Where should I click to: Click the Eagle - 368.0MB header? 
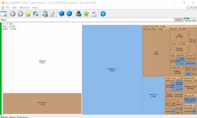click(177, 56)
